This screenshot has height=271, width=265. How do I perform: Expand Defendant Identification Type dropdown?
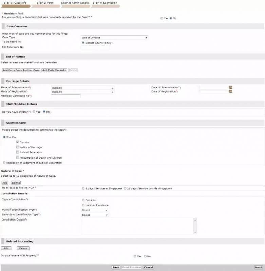(95, 215)
